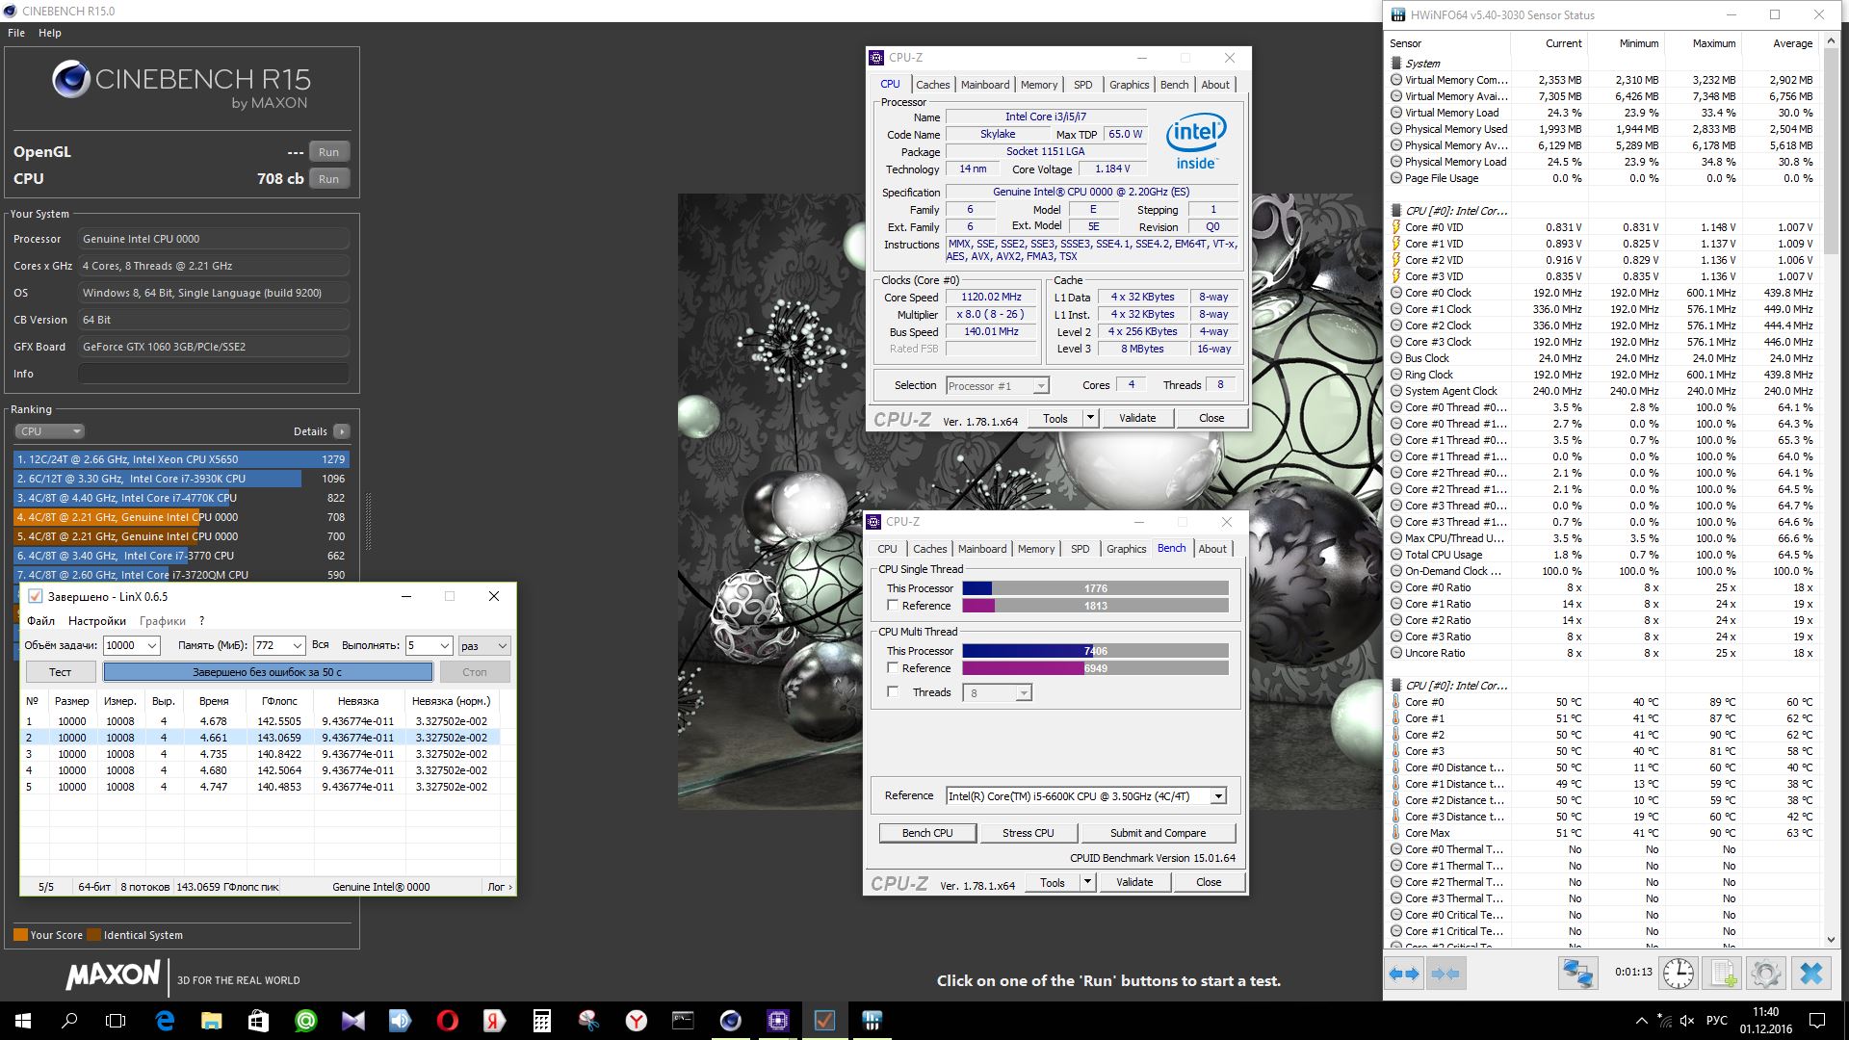This screenshot has width=1849, height=1040.
Task: Run the Cinebench OpenGL test
Action: [328, 152]
